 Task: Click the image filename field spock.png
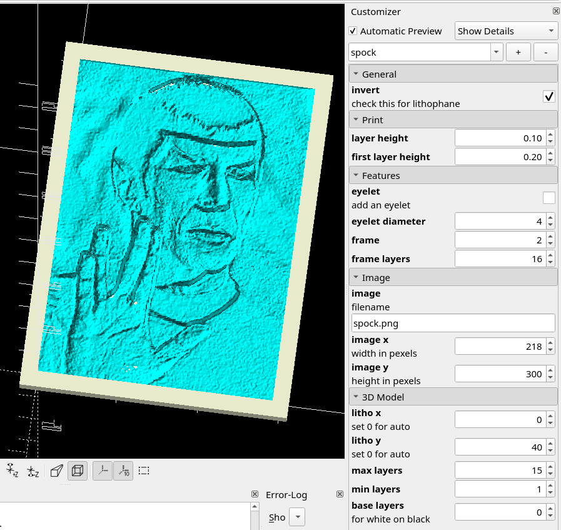pyautogui.click(x=453, y=324)
